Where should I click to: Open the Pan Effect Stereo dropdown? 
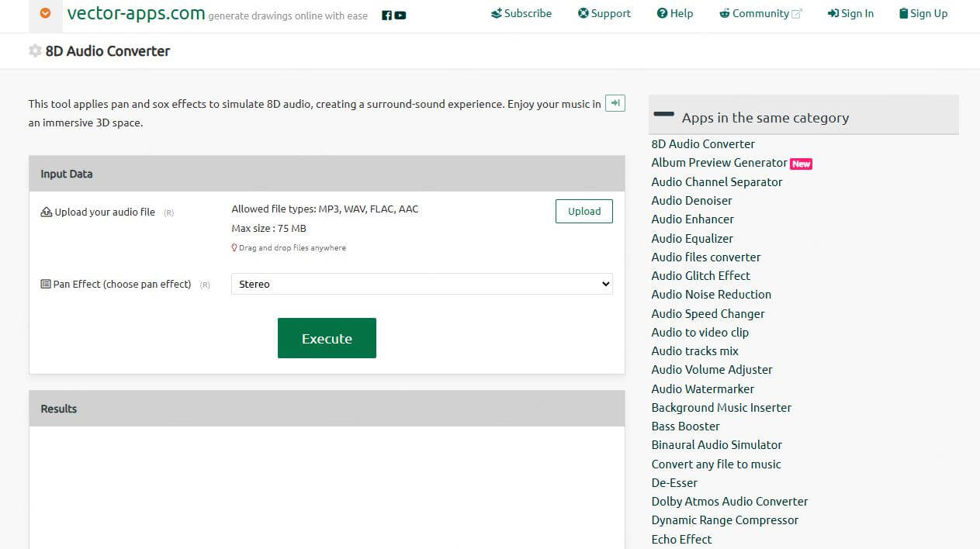pos(421,284)
